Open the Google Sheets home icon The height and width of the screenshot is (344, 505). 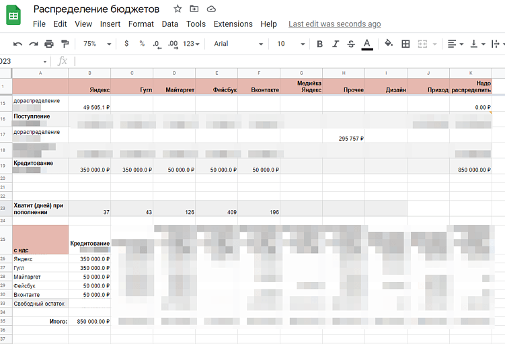click(x=13, y=15)
